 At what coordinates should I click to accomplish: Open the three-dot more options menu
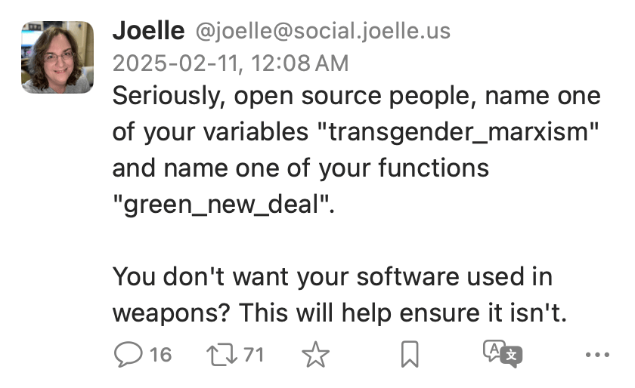point(596,354)
